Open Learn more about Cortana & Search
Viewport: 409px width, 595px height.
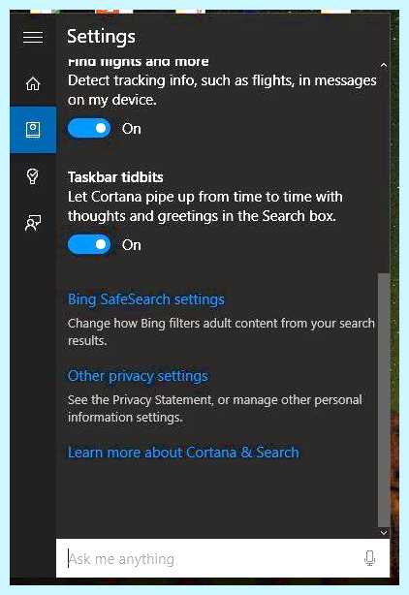[183, 453]
